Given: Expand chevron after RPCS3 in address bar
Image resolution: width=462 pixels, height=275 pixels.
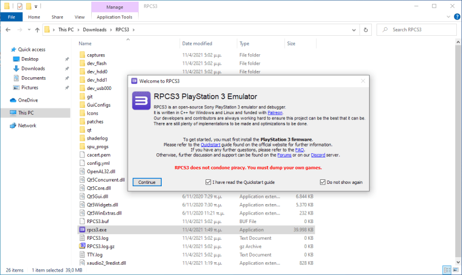Looking at the screenshot, I should point(133,30).
